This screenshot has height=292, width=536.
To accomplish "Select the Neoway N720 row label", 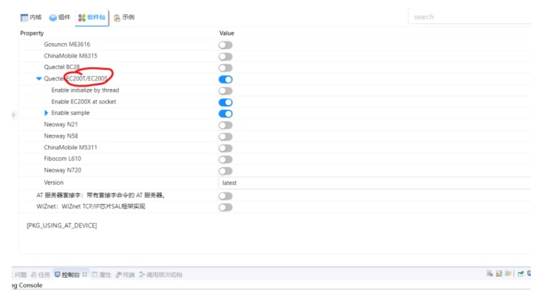I will click(62, 170).
